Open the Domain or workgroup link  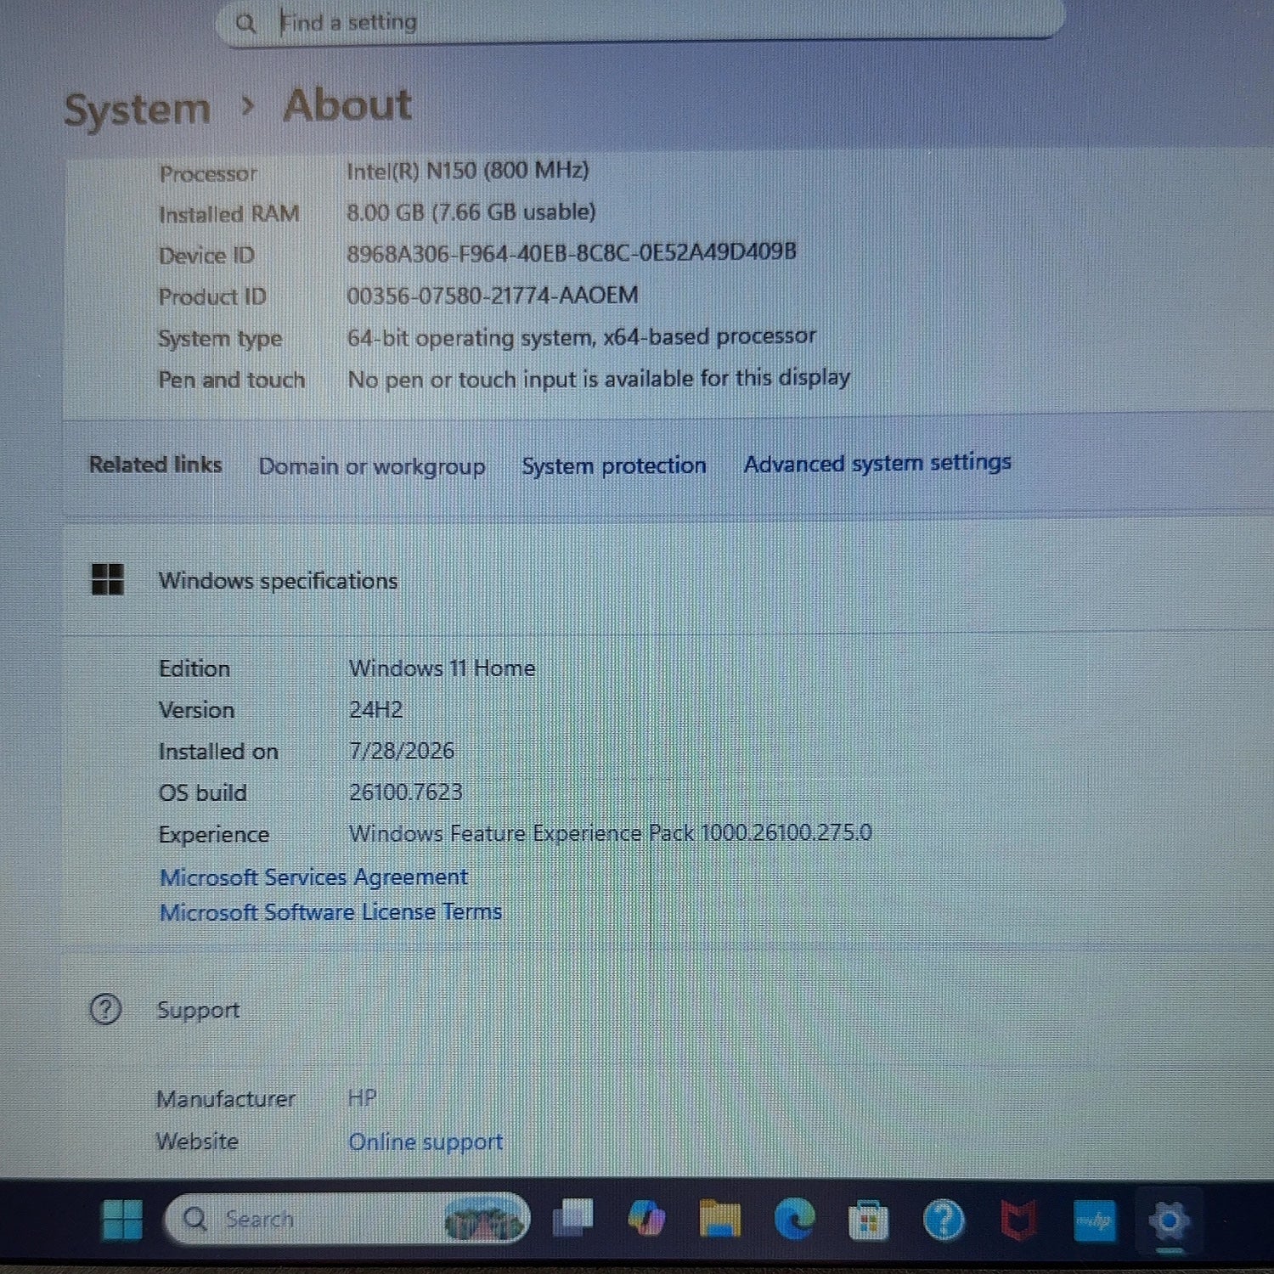(x=372, y=466)
